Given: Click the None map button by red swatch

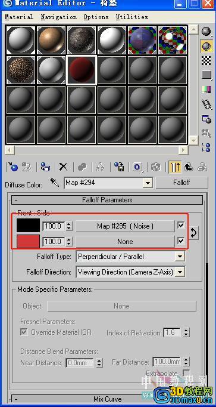Looking at the screenshot, I should tap(125, 242).
